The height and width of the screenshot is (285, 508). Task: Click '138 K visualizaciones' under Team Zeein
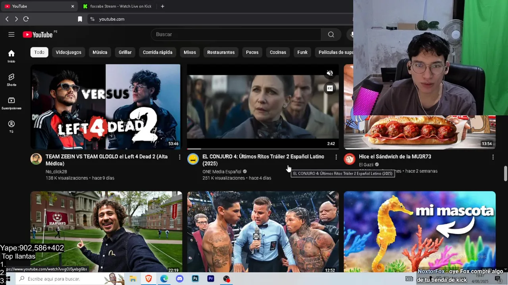pyautogui.click(x=67, y=178)
